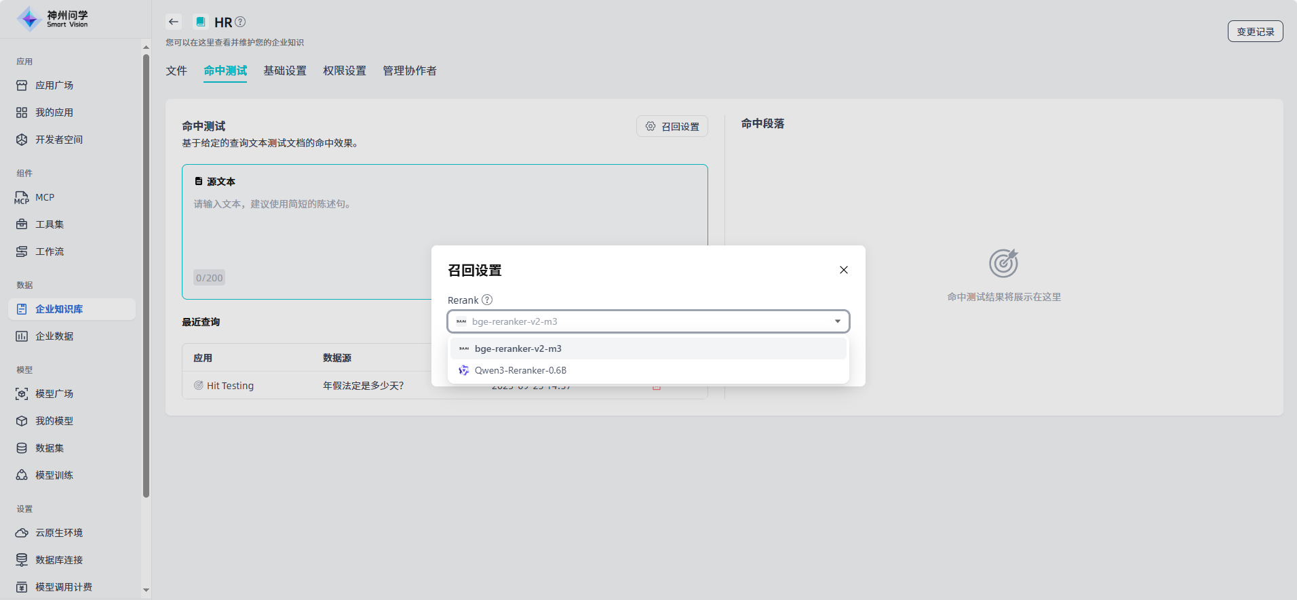Switch to the 权限设置 tab

(345, 71)
